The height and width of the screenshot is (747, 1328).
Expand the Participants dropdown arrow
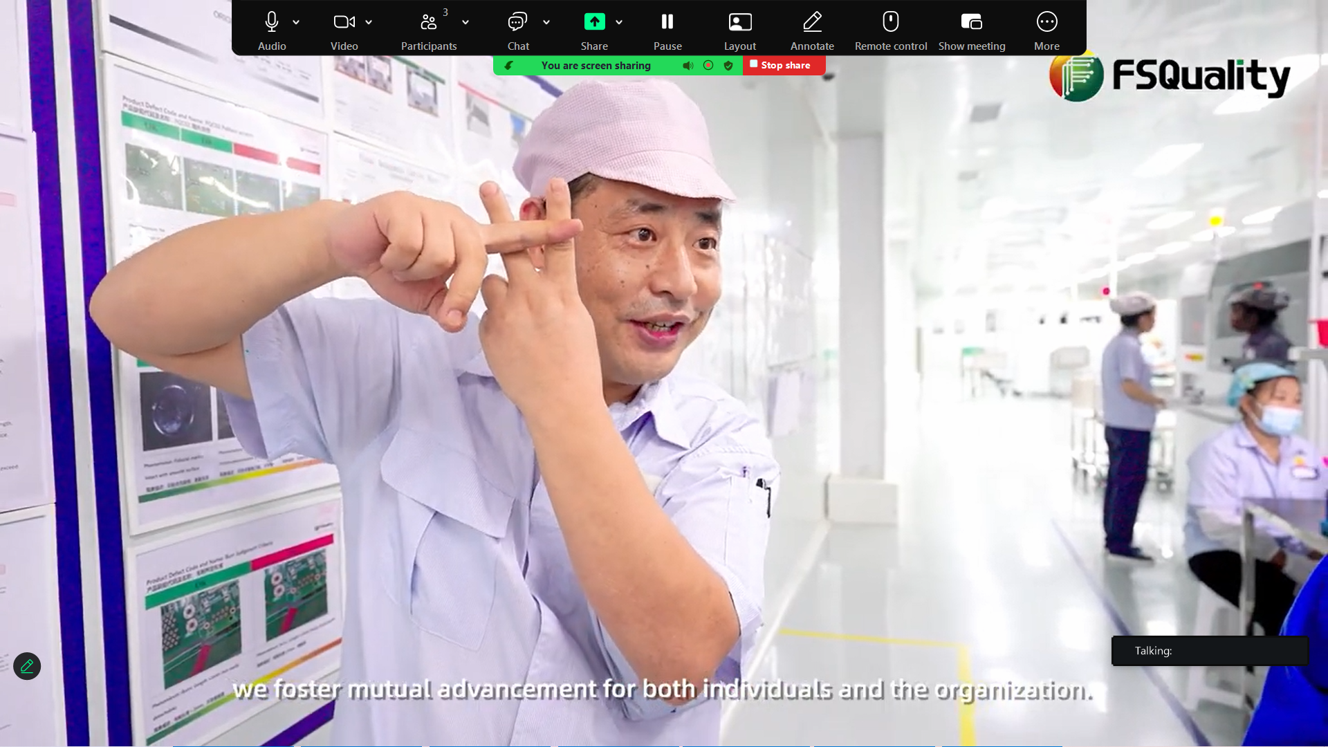pos(465,22)
